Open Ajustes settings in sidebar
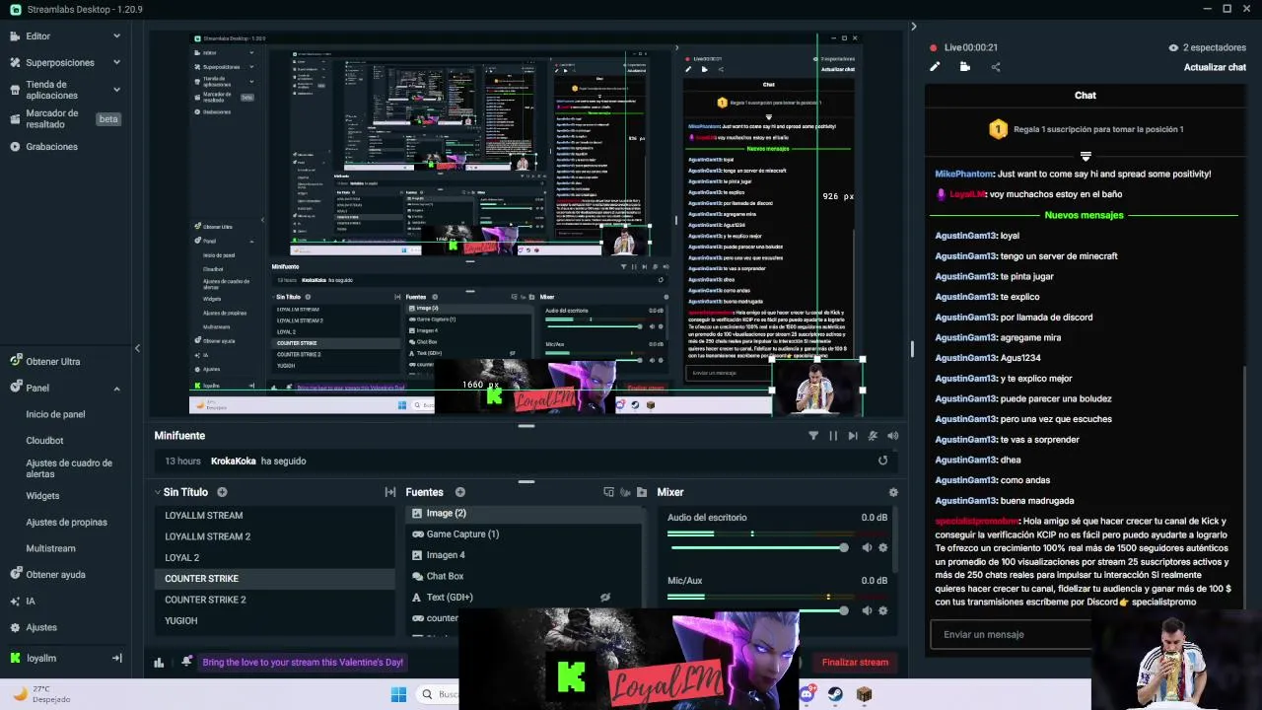The height and width of the screenshot is (710, 1262). click(41, 627)
